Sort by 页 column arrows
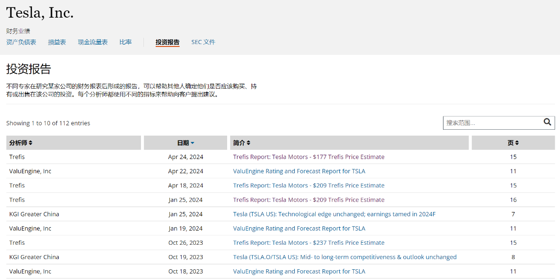This screenshot has height=280, width=560. [x=517, y=143]
